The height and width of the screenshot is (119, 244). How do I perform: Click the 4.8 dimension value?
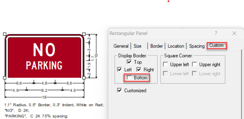(x=44, y=83)
